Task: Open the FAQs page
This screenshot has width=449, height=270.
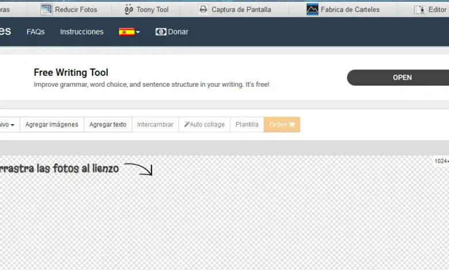Action: coord(36,32)
